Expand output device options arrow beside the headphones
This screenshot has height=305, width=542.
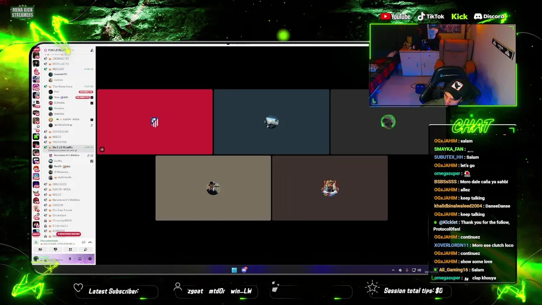(84, 259)
